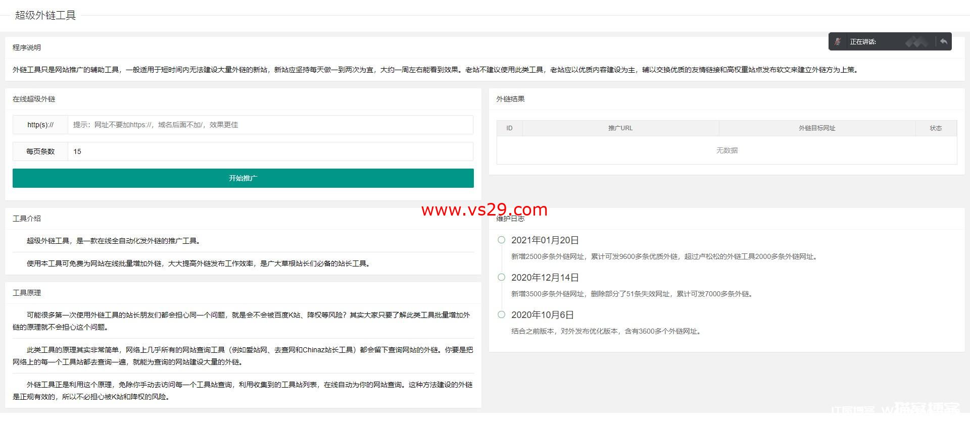Click intro line starting 使用本工具可免费
The image size is (970, 425).
199,263
